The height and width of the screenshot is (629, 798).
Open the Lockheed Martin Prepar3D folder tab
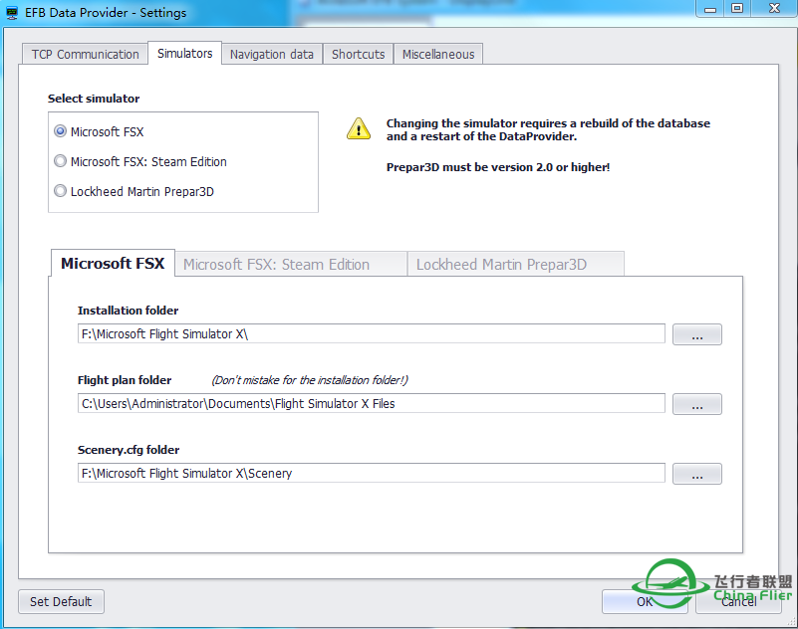coord(515,264)
